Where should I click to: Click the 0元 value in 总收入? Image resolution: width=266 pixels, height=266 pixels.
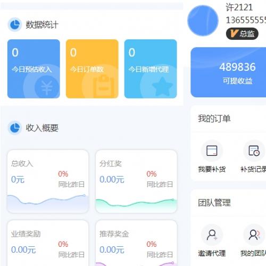pyautogui.click(x=18, y=179)
